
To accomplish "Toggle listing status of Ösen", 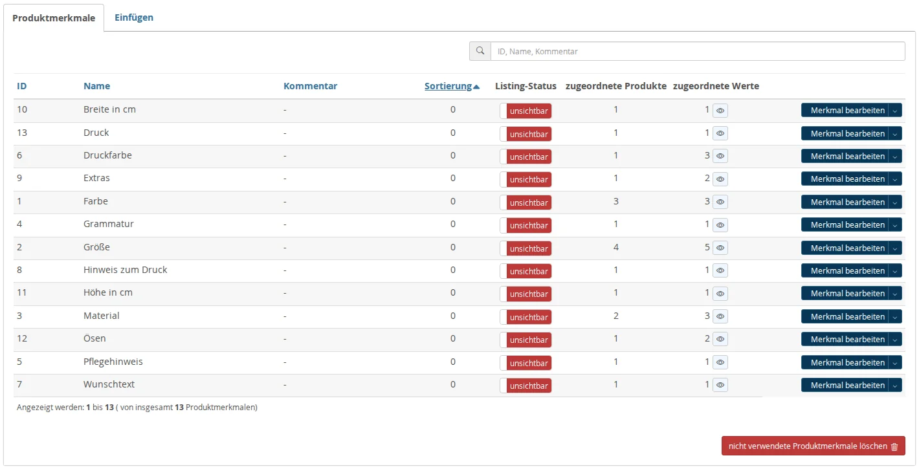I will [526, 340].
